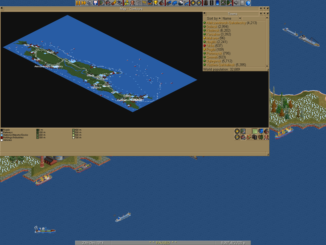The height and width of the screenshot is (245, 326).
Task: Open the story book toolbar icon
Action: pyautogui.click(x=138, y=3)
